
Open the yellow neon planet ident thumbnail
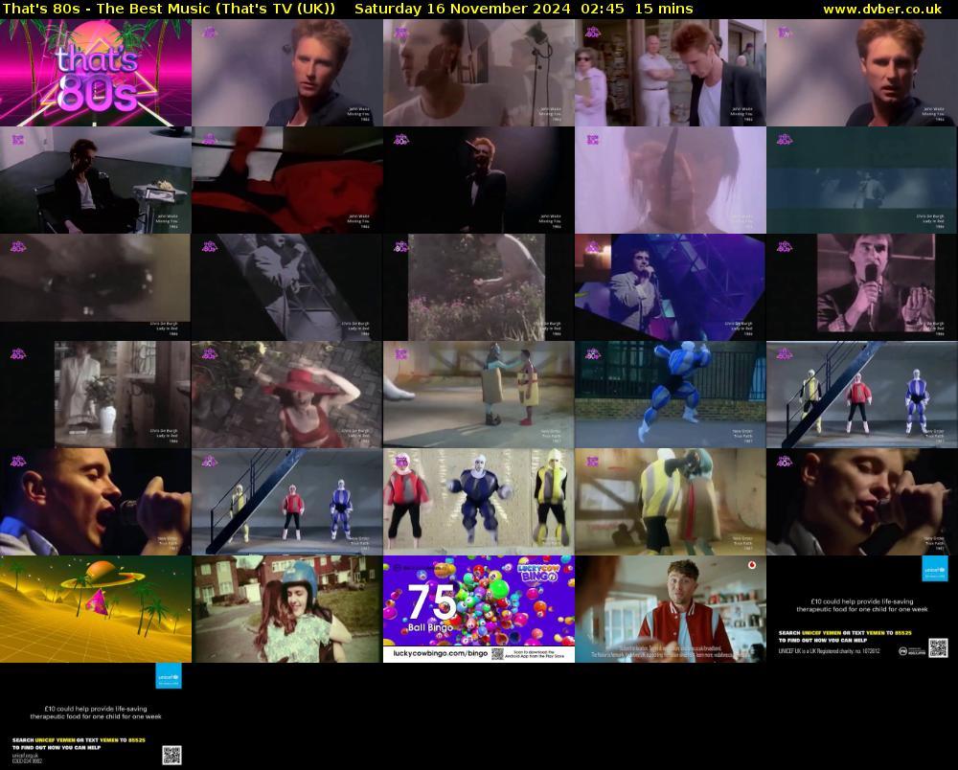(x=95, y=609)
